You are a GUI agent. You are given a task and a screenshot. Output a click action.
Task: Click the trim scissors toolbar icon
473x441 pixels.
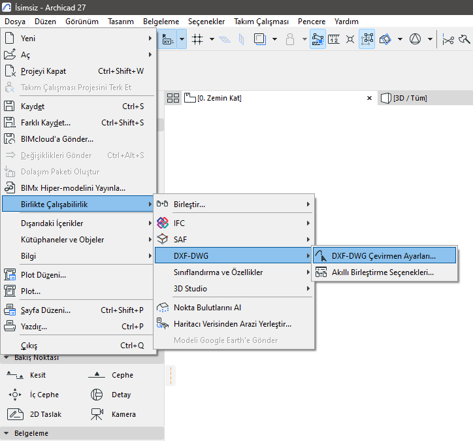[448, 39]
